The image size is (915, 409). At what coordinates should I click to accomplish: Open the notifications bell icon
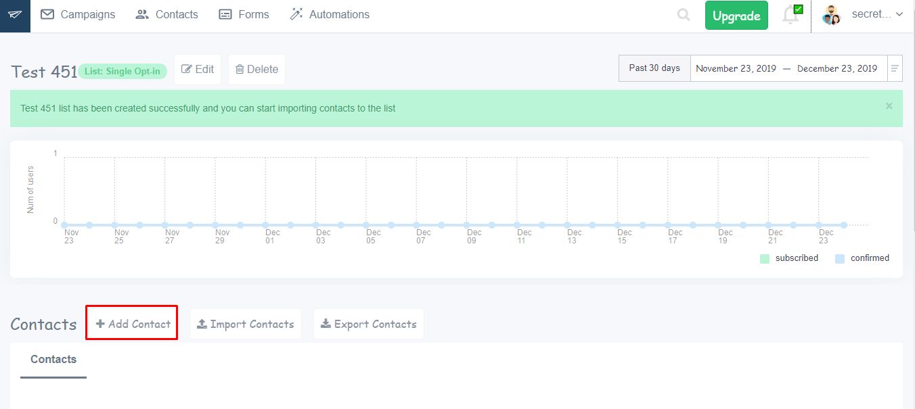[790, 15]
